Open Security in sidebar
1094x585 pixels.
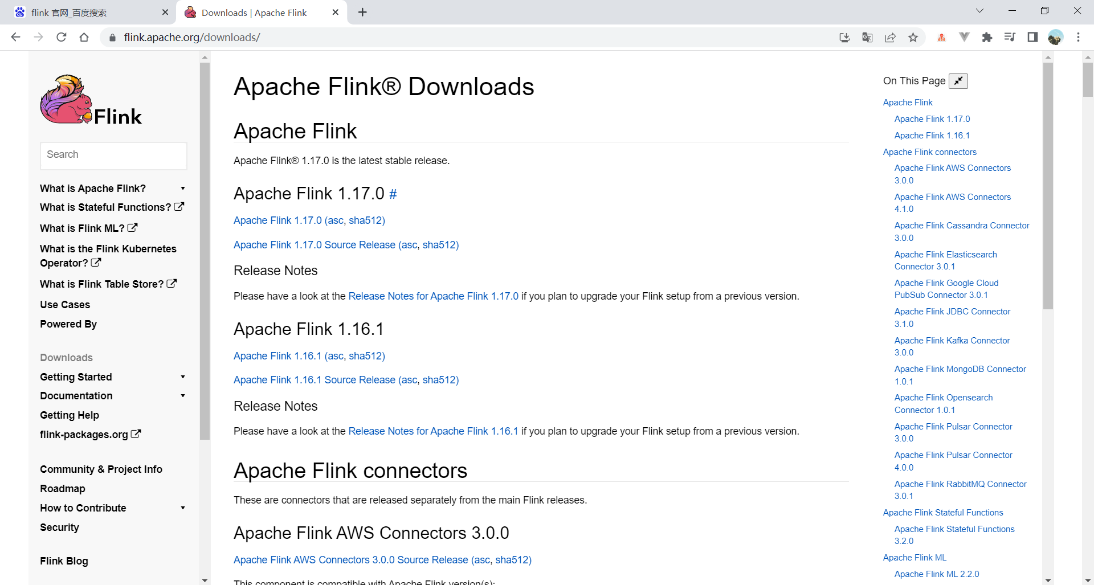pos(59,527)
